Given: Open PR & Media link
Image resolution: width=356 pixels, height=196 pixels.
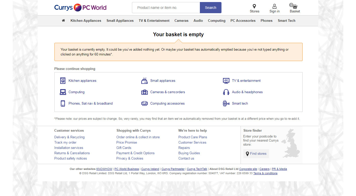Looking at the screenshot, I should pos(279,169).
